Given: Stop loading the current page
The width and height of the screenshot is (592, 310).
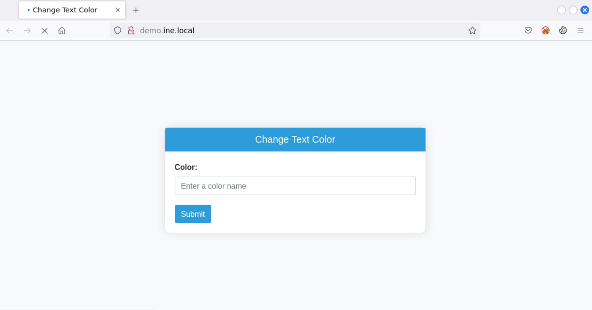Looking at the screenshot, I should [x=44, y=31].
